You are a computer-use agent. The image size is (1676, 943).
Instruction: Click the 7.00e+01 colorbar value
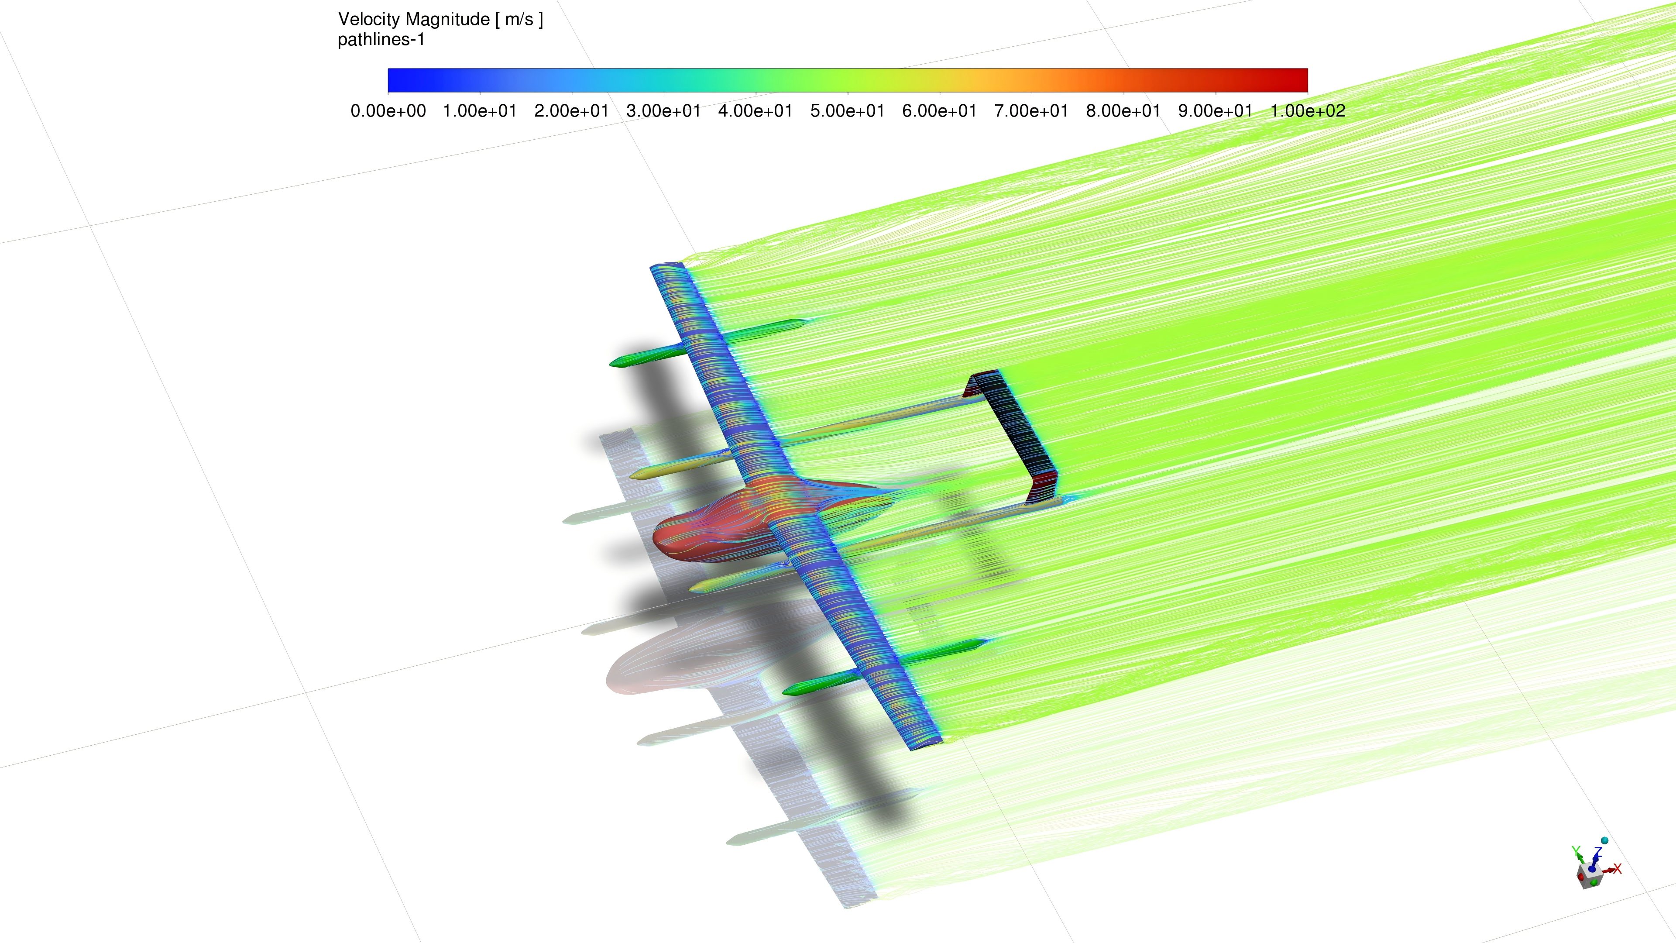1031,110
